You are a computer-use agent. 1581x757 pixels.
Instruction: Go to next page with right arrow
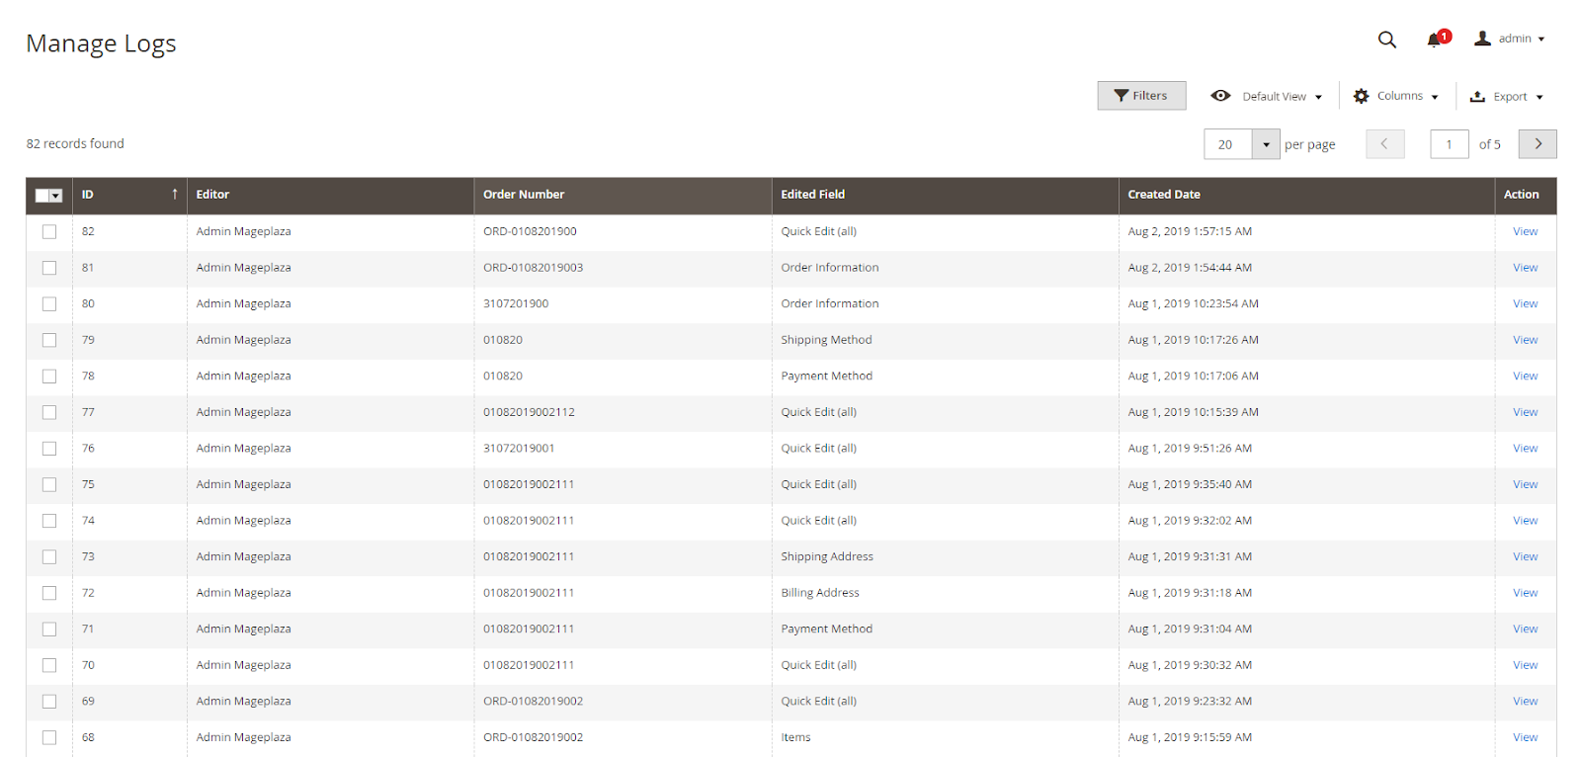coord(1537,144)
